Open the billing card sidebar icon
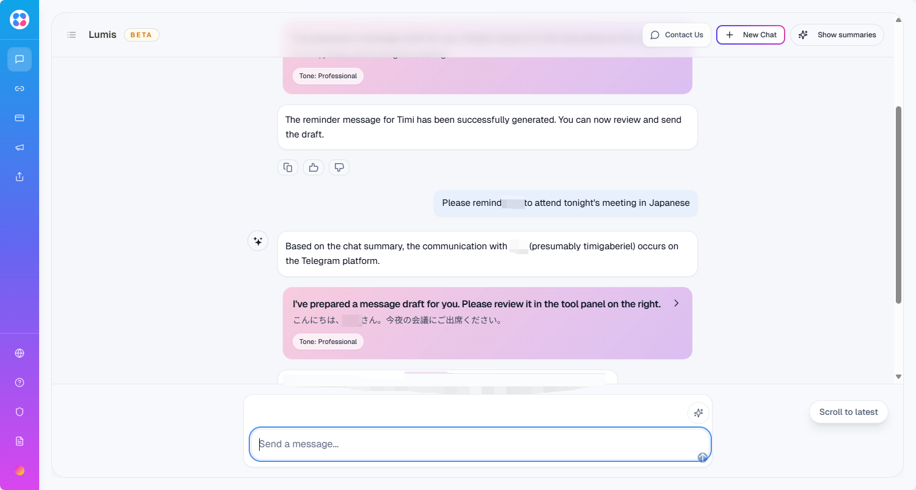 click(x=20, y=118)
